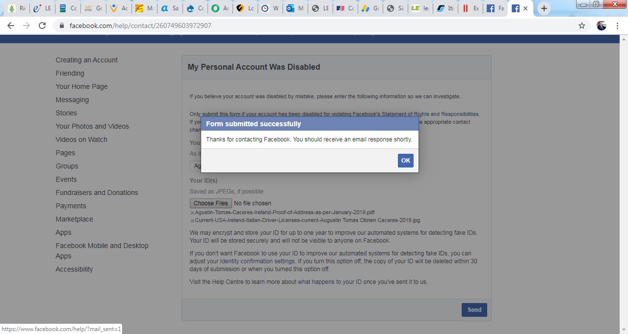This screenshot has width=628, height=334.
Task: Open Groups help topic
Action: [x=67, y=166]
